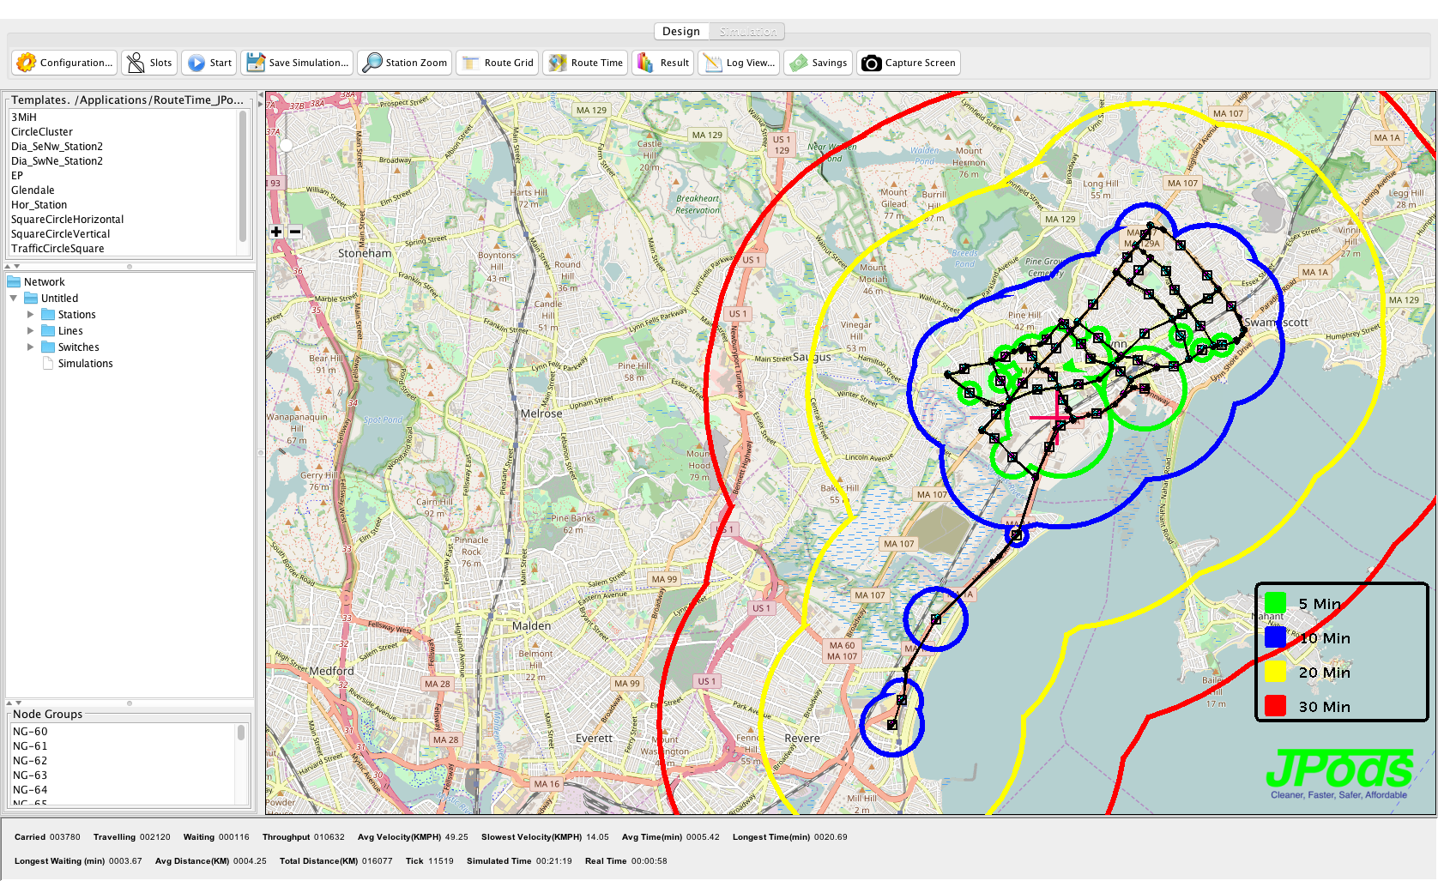
Task: Click the Savings button
Action: click(x=819, y=63)
